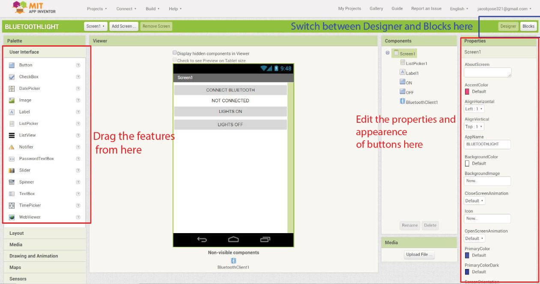540x284 pixels.
Task: Open the English language dropdown
Action: pyautogui.click(x=459, y=9)
